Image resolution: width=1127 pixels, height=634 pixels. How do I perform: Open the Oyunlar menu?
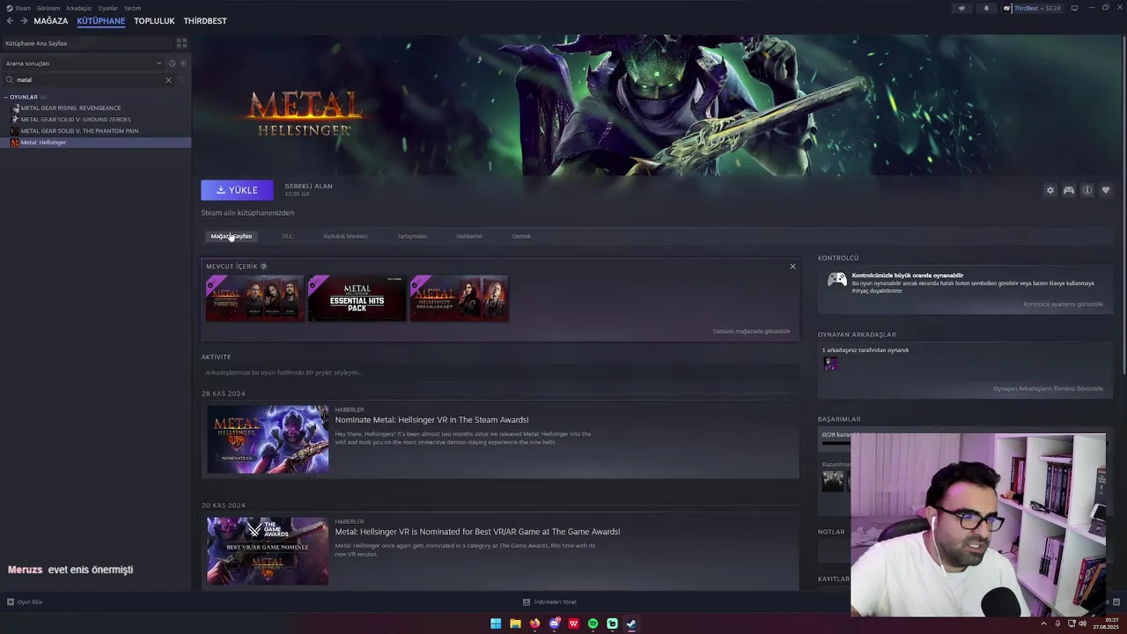tap(107, 8)
